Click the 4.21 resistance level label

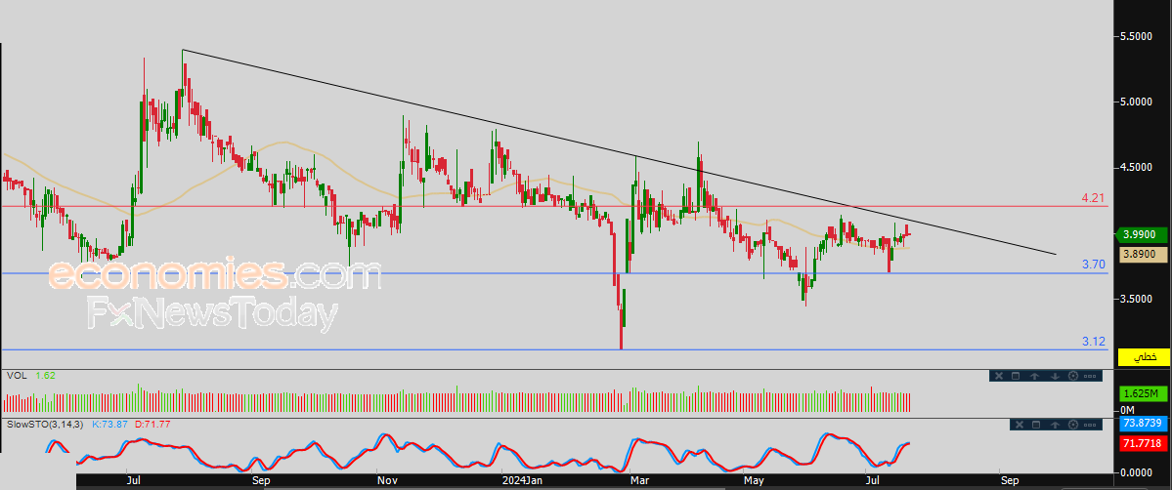pos(1093,198)
